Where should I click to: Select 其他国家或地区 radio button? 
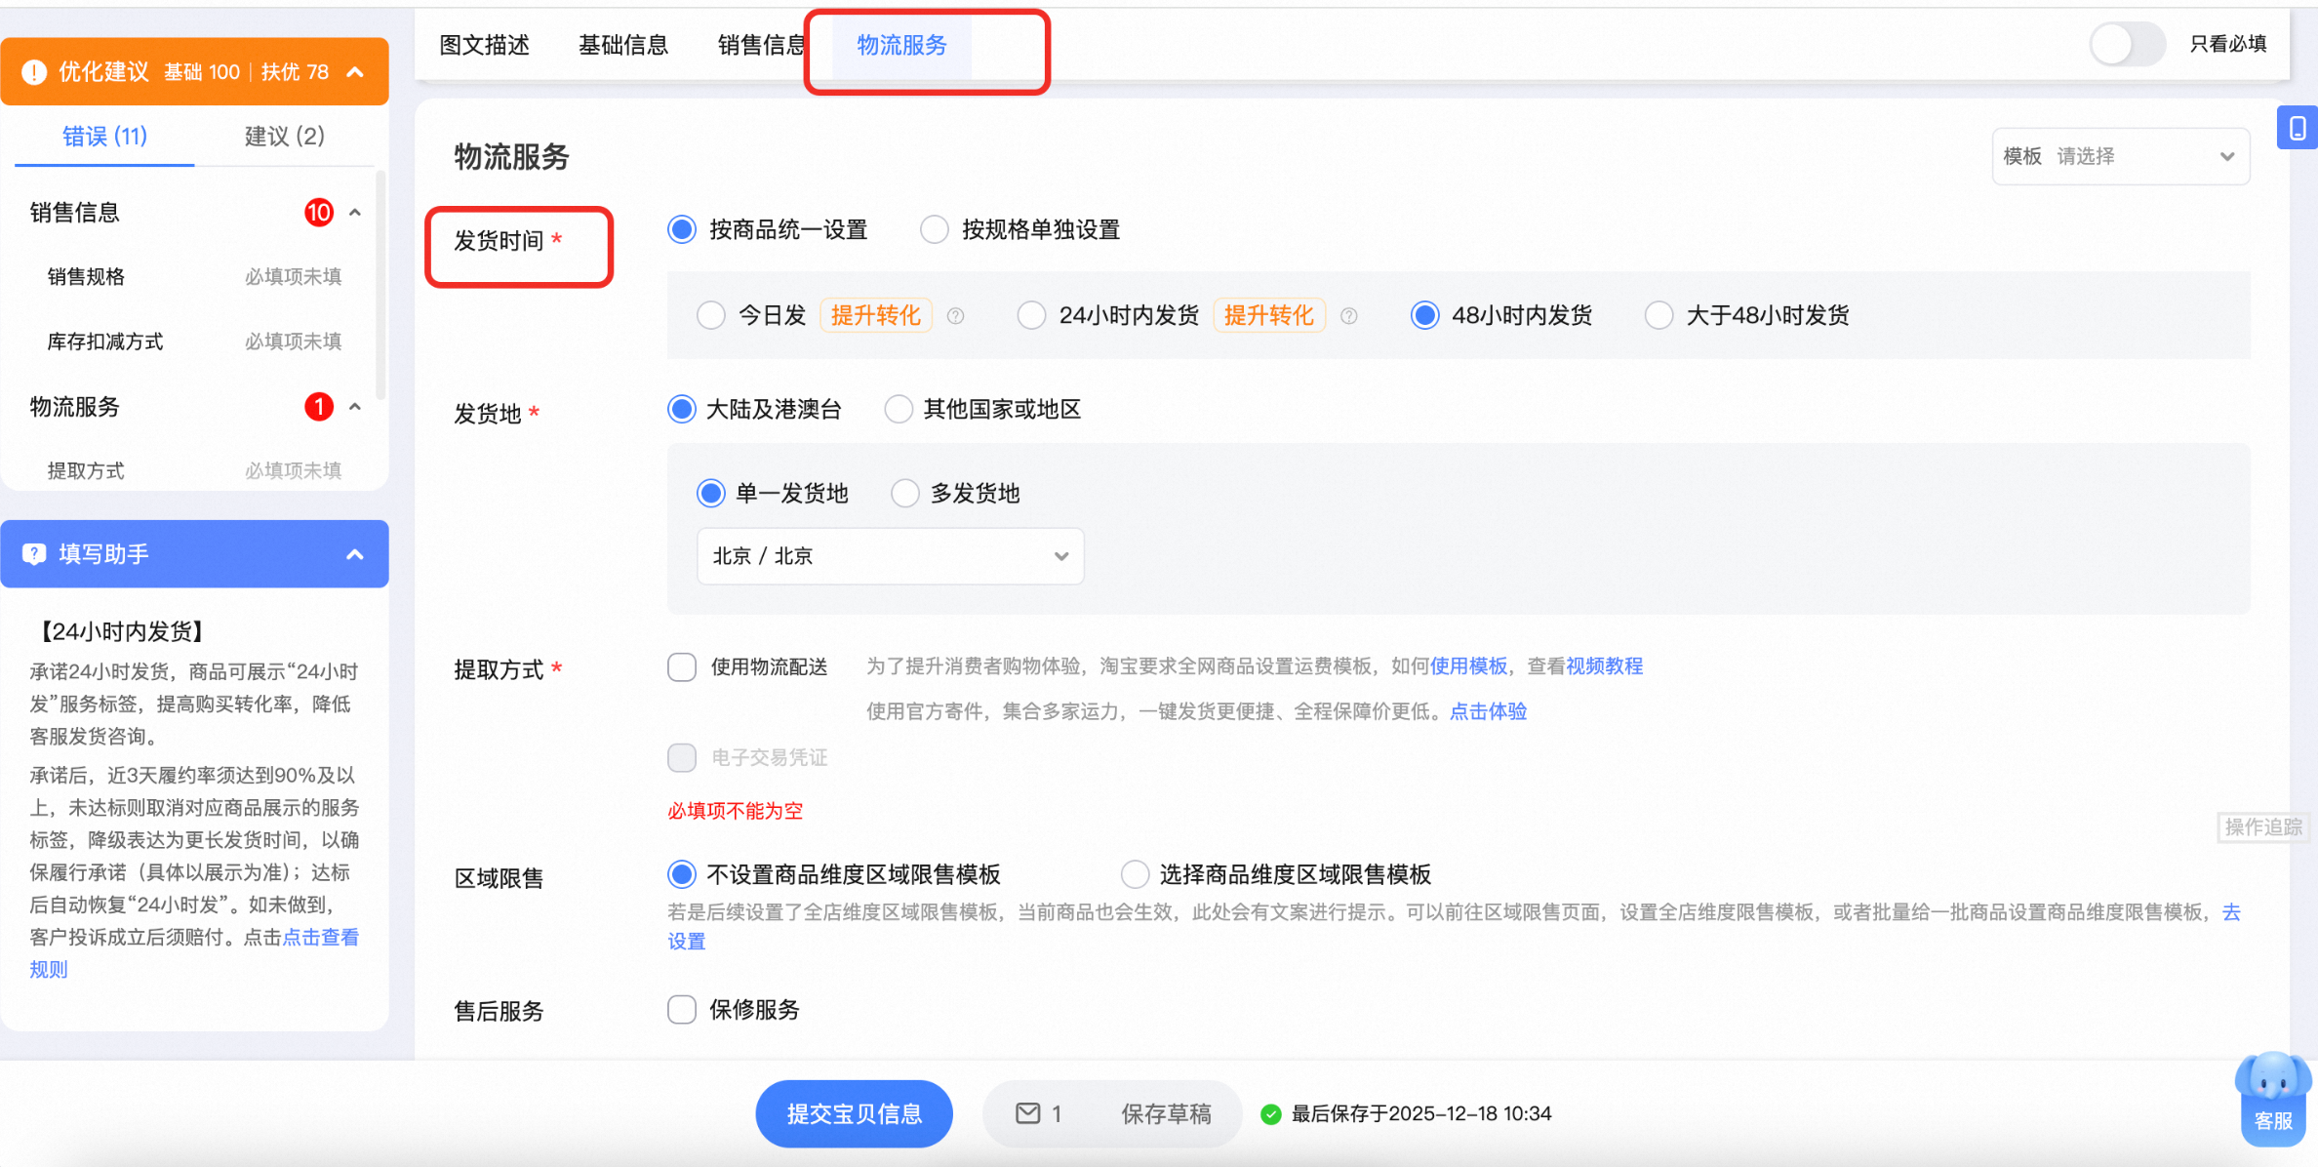pyautogui.click(x=899, y=409)
